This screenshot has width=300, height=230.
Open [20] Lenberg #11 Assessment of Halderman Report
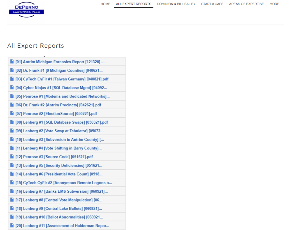pyautogui.click(x=62, y=226)
